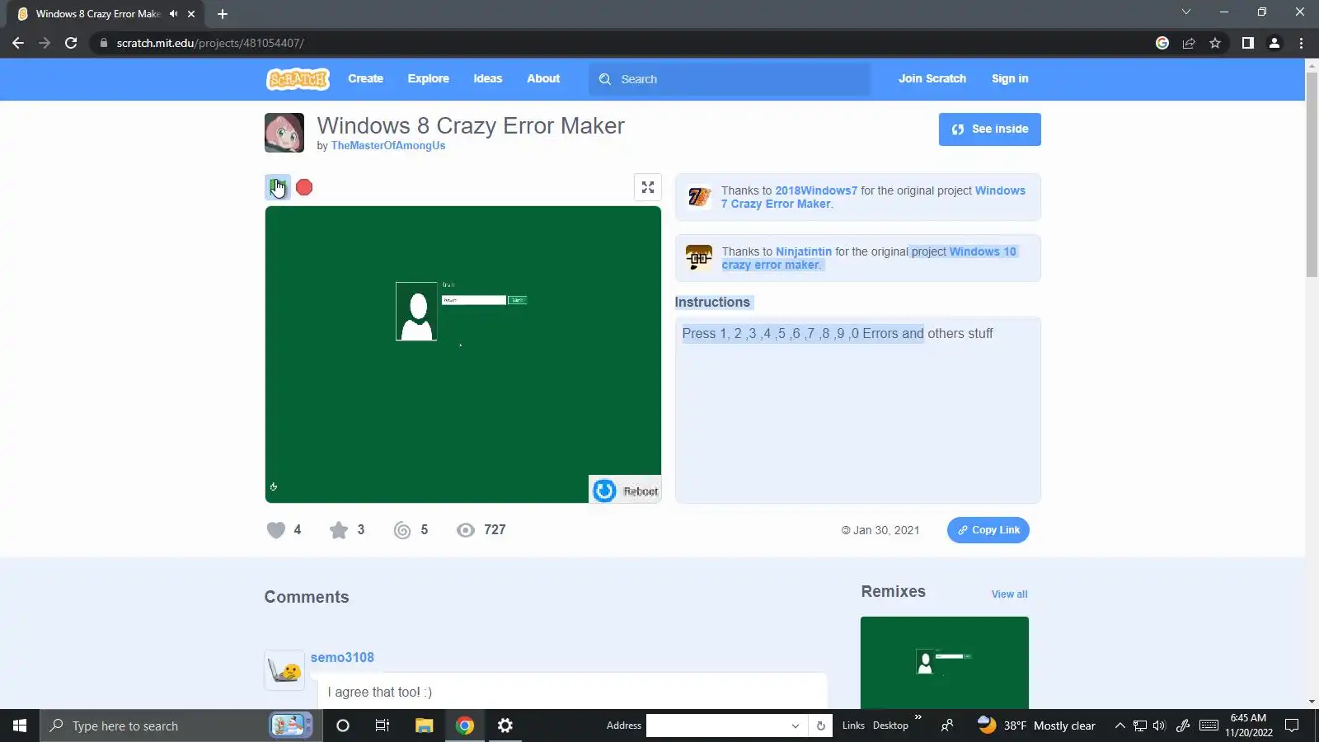Viewport: 1319px width, 742px height.
Task: Open the notifications action center icon
Action: (1292, 726)
